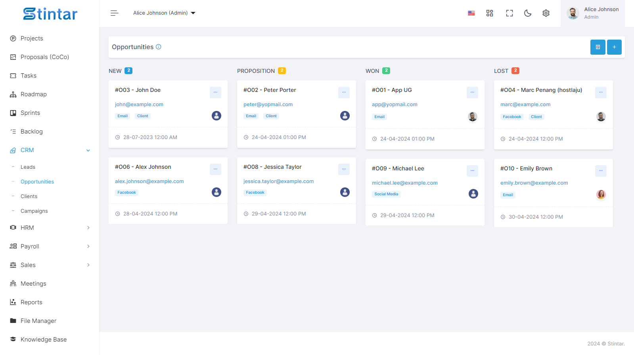Select Leads under CRM

click(28, 167)
